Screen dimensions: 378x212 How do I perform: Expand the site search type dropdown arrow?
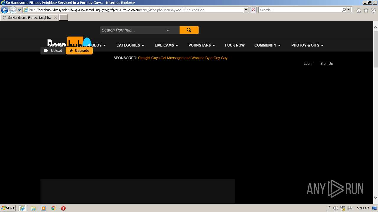167,30
